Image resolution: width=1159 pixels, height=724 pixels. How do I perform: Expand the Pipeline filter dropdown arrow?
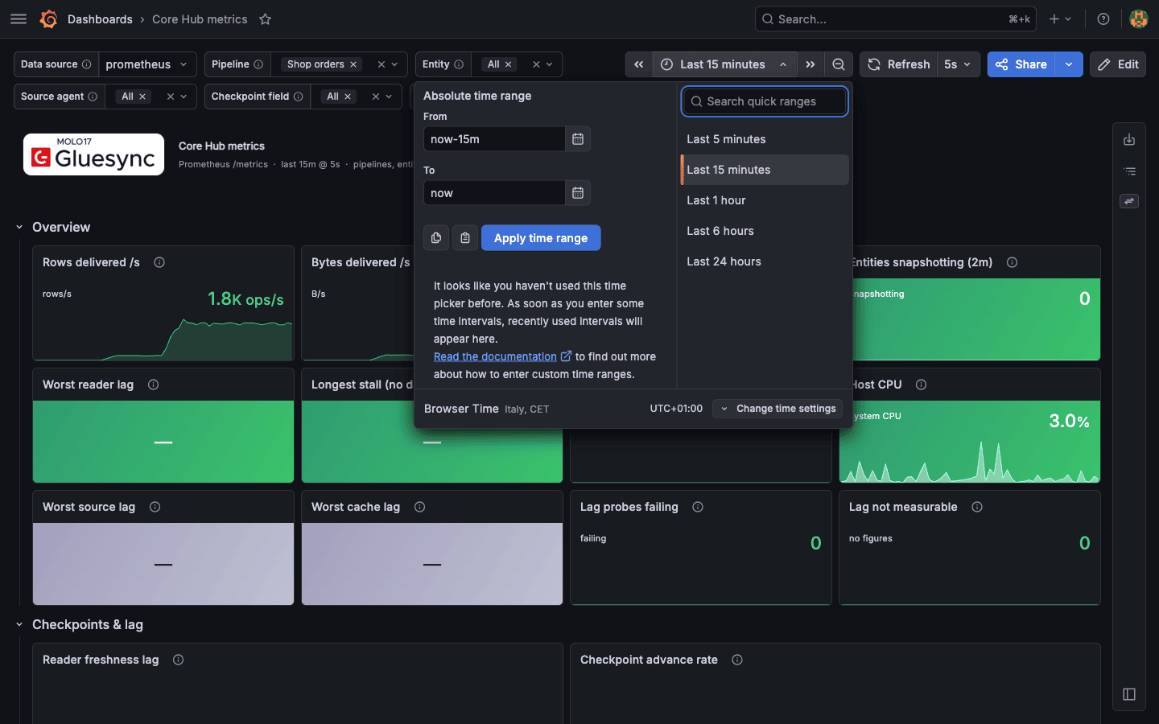point(394,64)
